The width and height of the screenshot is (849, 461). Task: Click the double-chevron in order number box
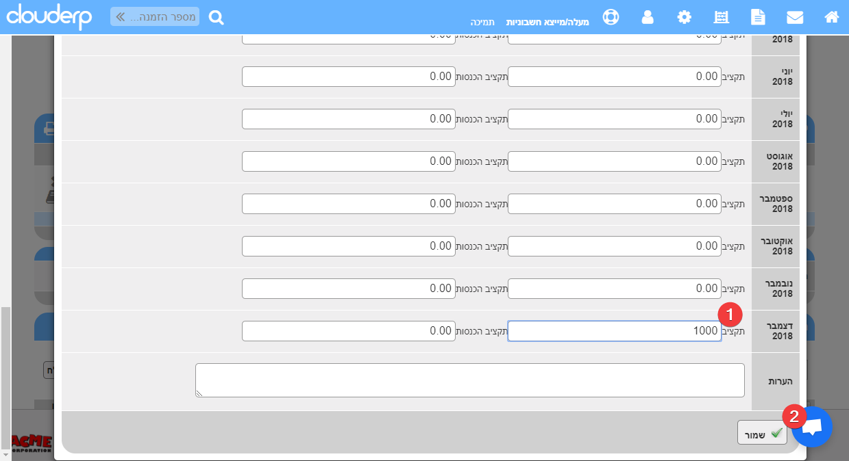[x=121, y=16]
